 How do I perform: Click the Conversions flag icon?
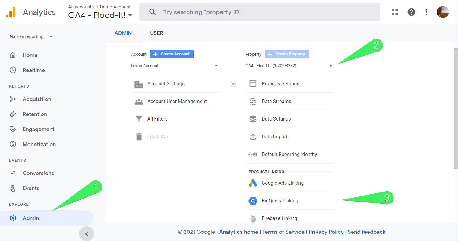tap(13, 173)
